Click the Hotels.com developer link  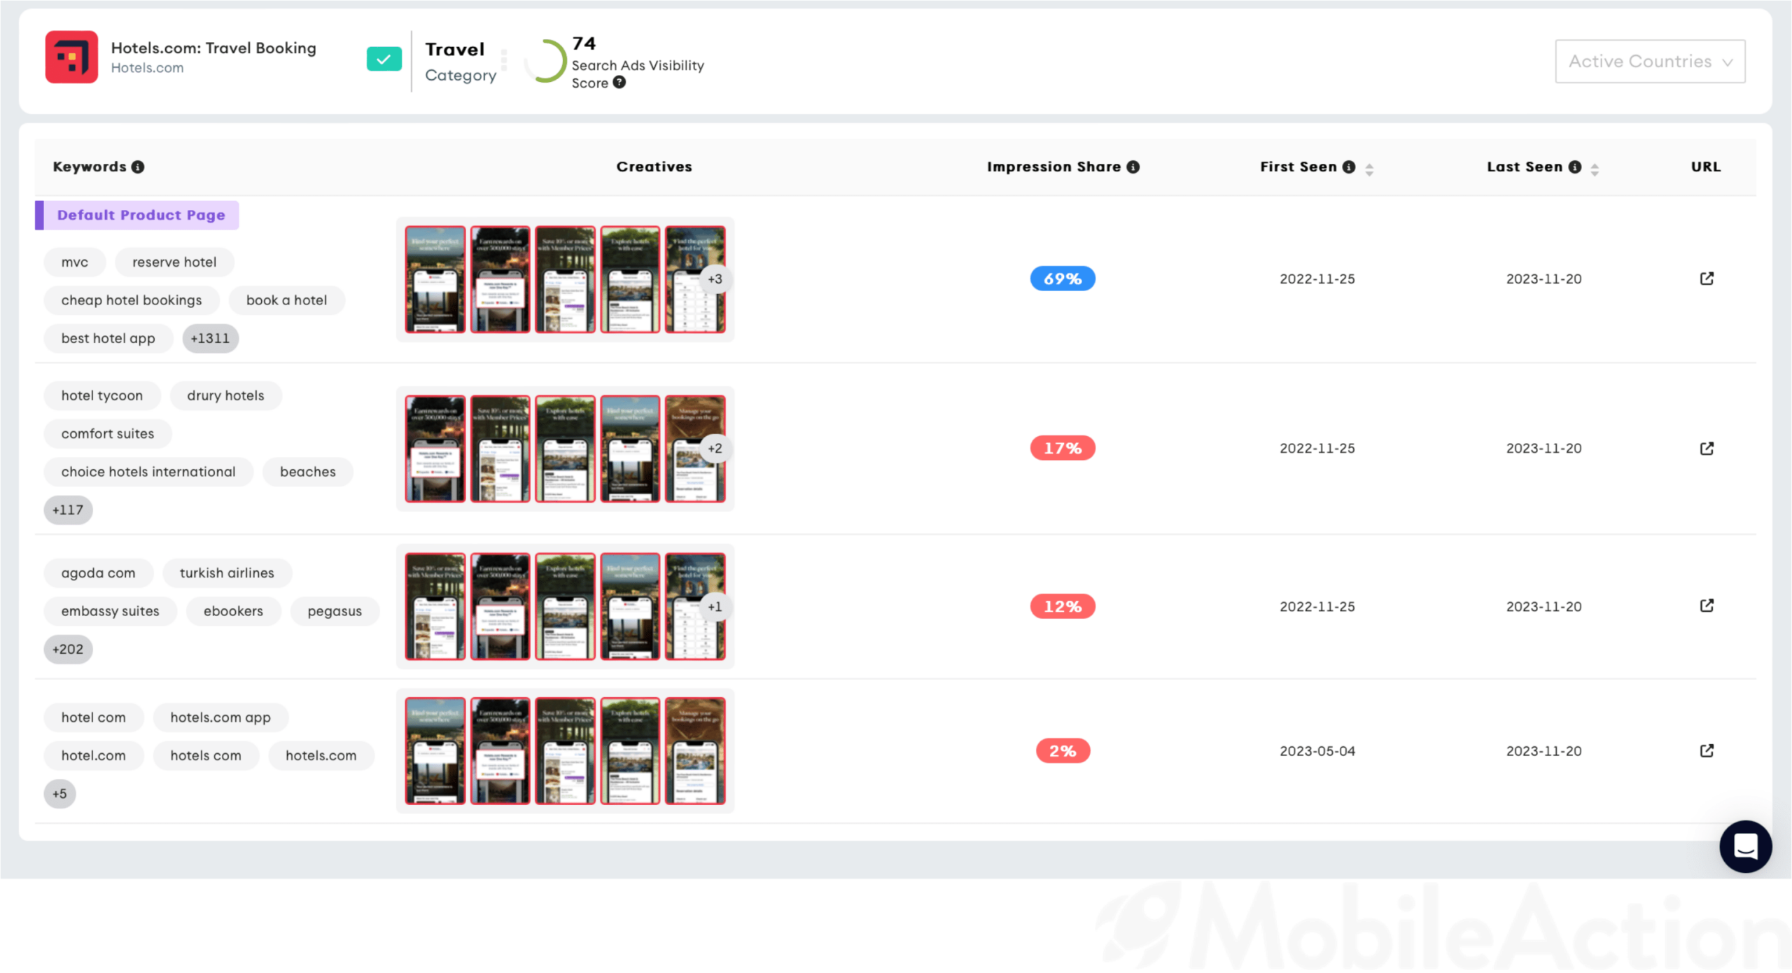(x=147, y=68)
